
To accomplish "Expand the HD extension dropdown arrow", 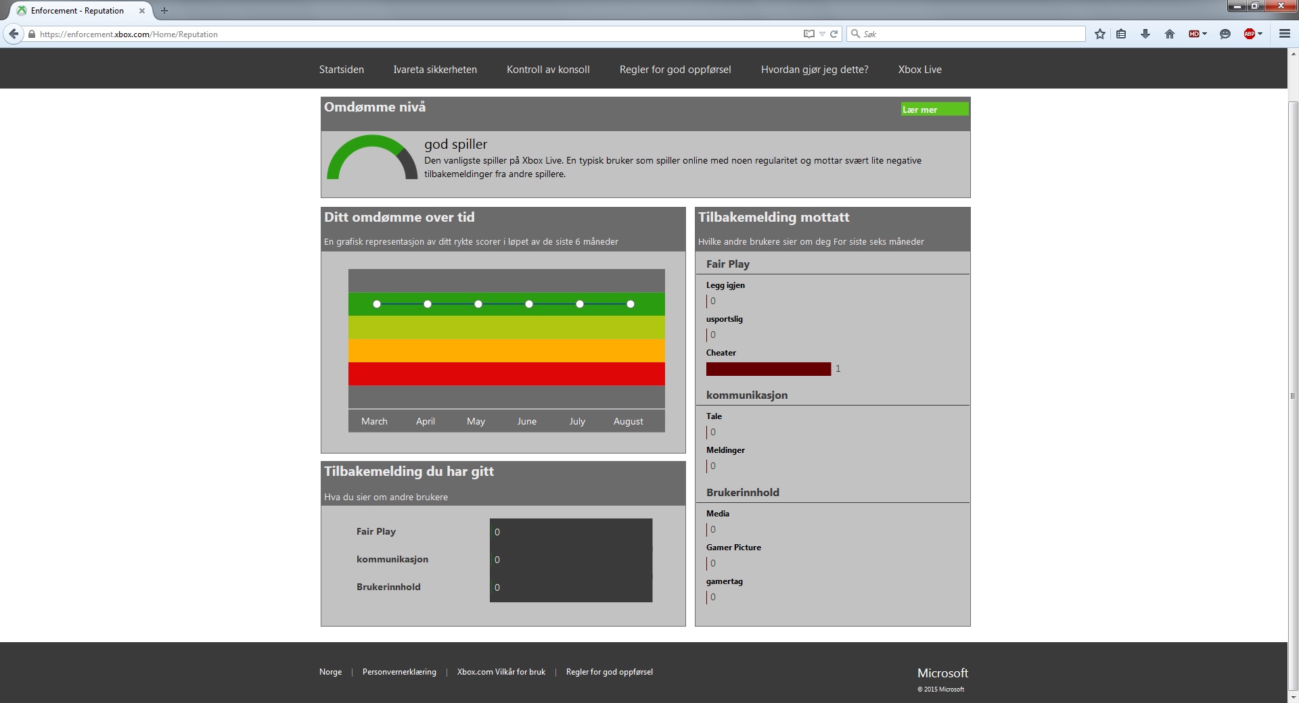I will coord(1205,34).
